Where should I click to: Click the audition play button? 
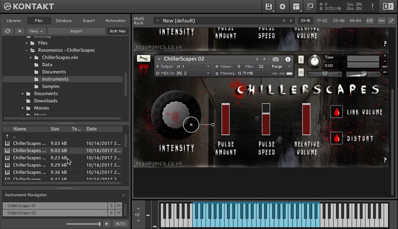click(107, 224)
